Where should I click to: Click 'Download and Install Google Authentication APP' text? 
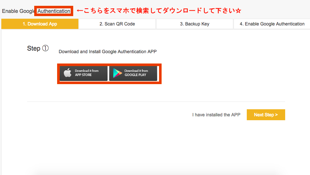click(107, 52)
